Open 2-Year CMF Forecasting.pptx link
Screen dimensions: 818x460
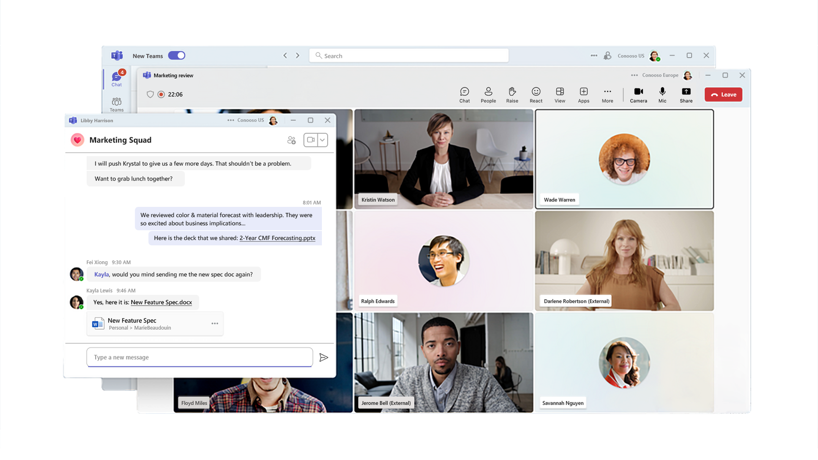[x=277, y=238]
